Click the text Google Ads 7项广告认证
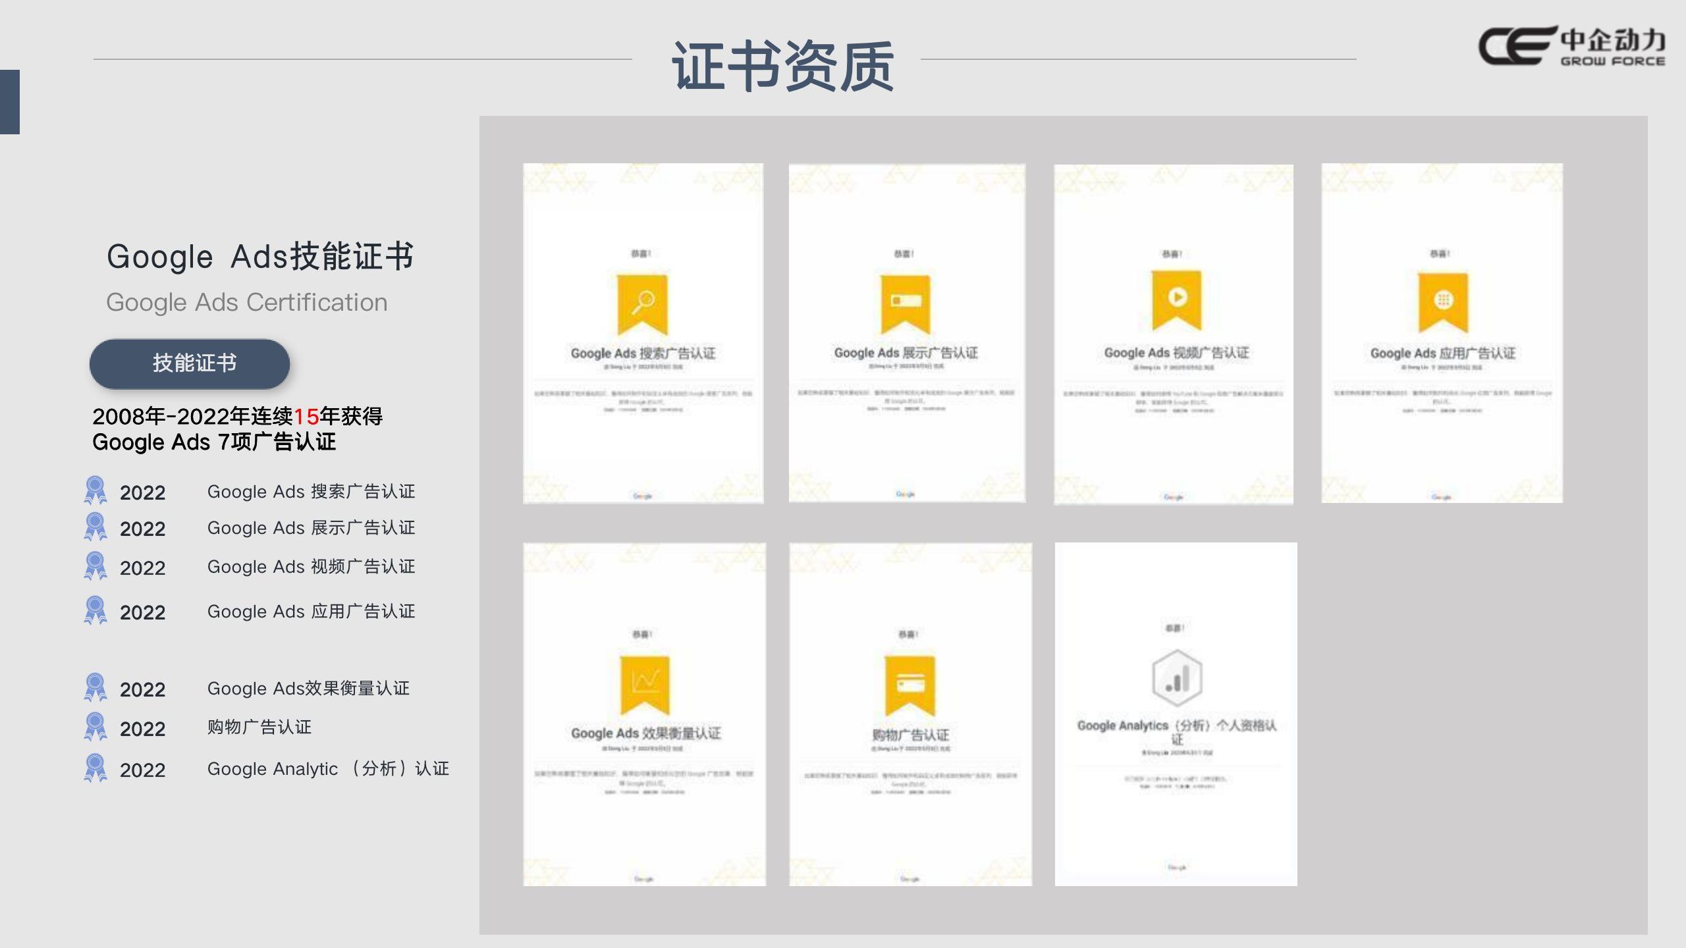This screenshot has height=948, width=1686. point(214,442)
